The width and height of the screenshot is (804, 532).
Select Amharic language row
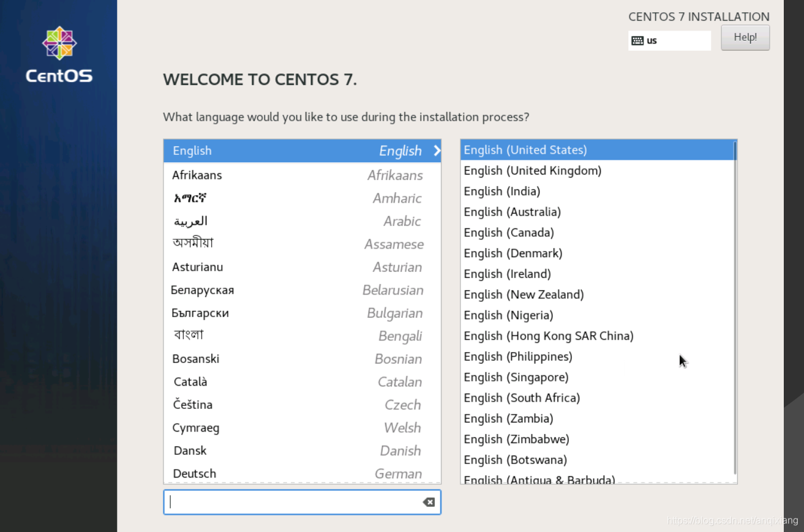click(x=302, y=198)
